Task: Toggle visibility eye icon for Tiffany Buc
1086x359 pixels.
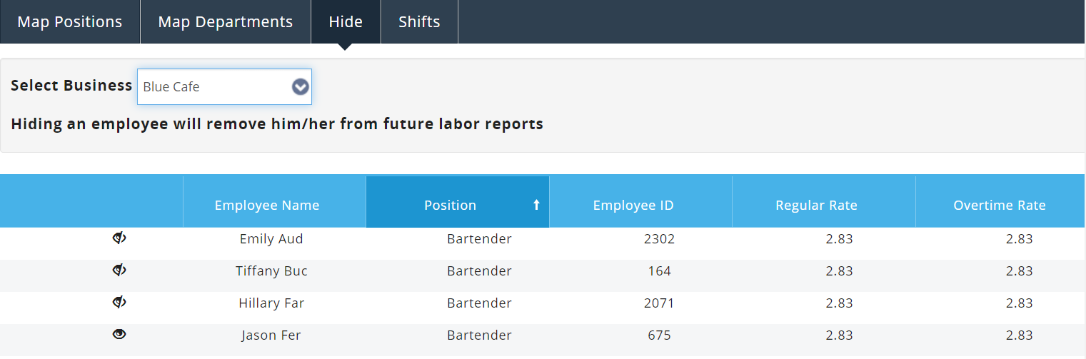Action: click(119, 270)
